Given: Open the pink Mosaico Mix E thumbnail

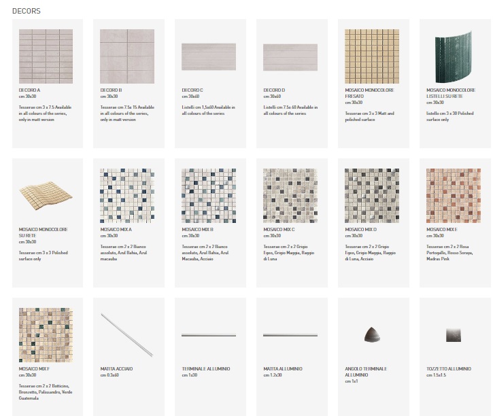Looking at the screenshot, I should pyautogui.click(x=453, y=196).
